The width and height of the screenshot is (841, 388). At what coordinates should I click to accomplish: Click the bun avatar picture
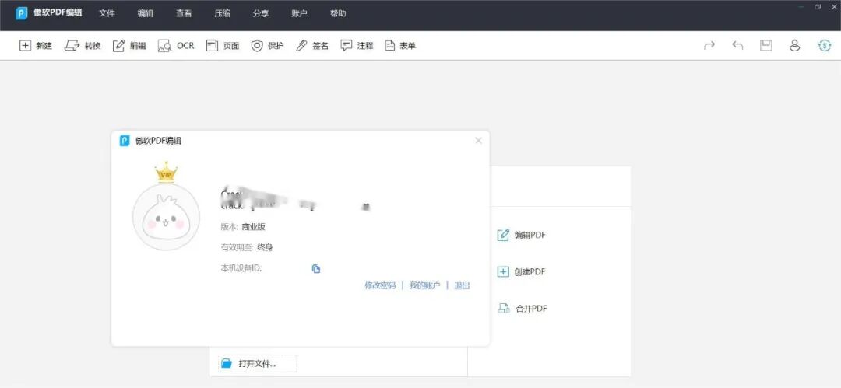[x=167, y=216]
